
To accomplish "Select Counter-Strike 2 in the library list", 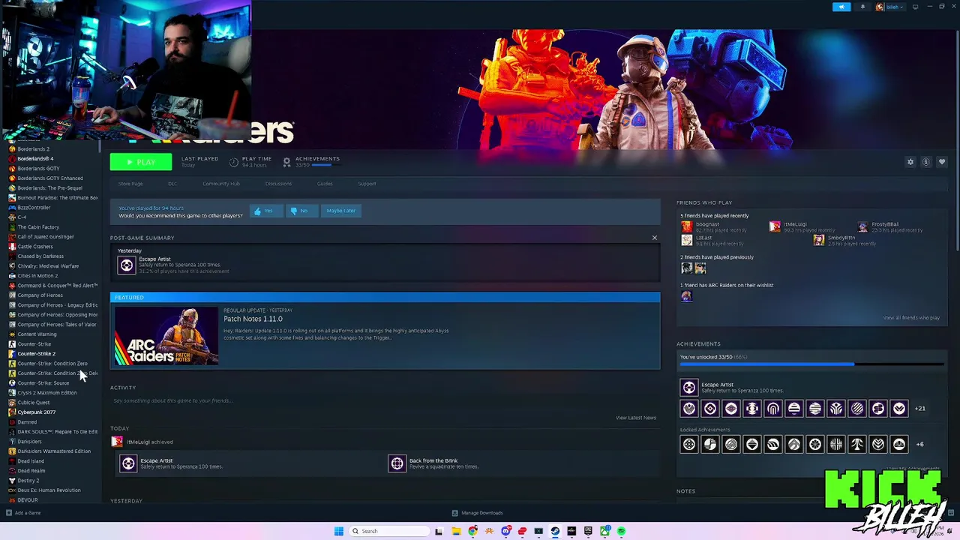I will (36, 354).
